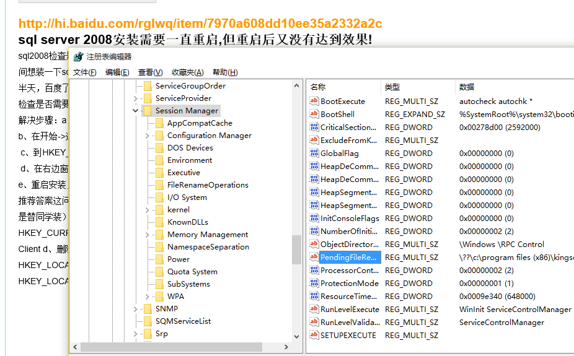
Task: Click the PendingFileRe... string icon
Action: point(314,257)
